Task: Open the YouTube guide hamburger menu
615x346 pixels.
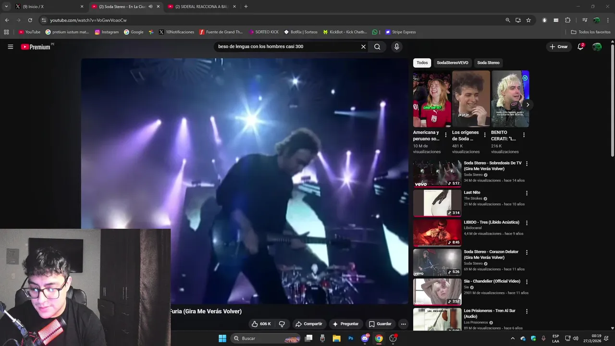Action: pos(10,47)
